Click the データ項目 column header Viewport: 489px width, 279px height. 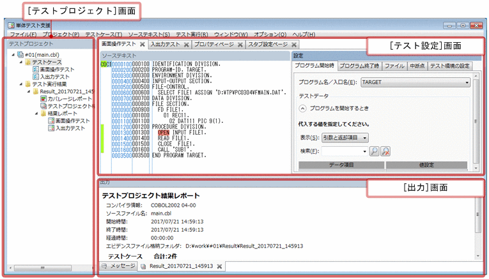pos(341,165)
